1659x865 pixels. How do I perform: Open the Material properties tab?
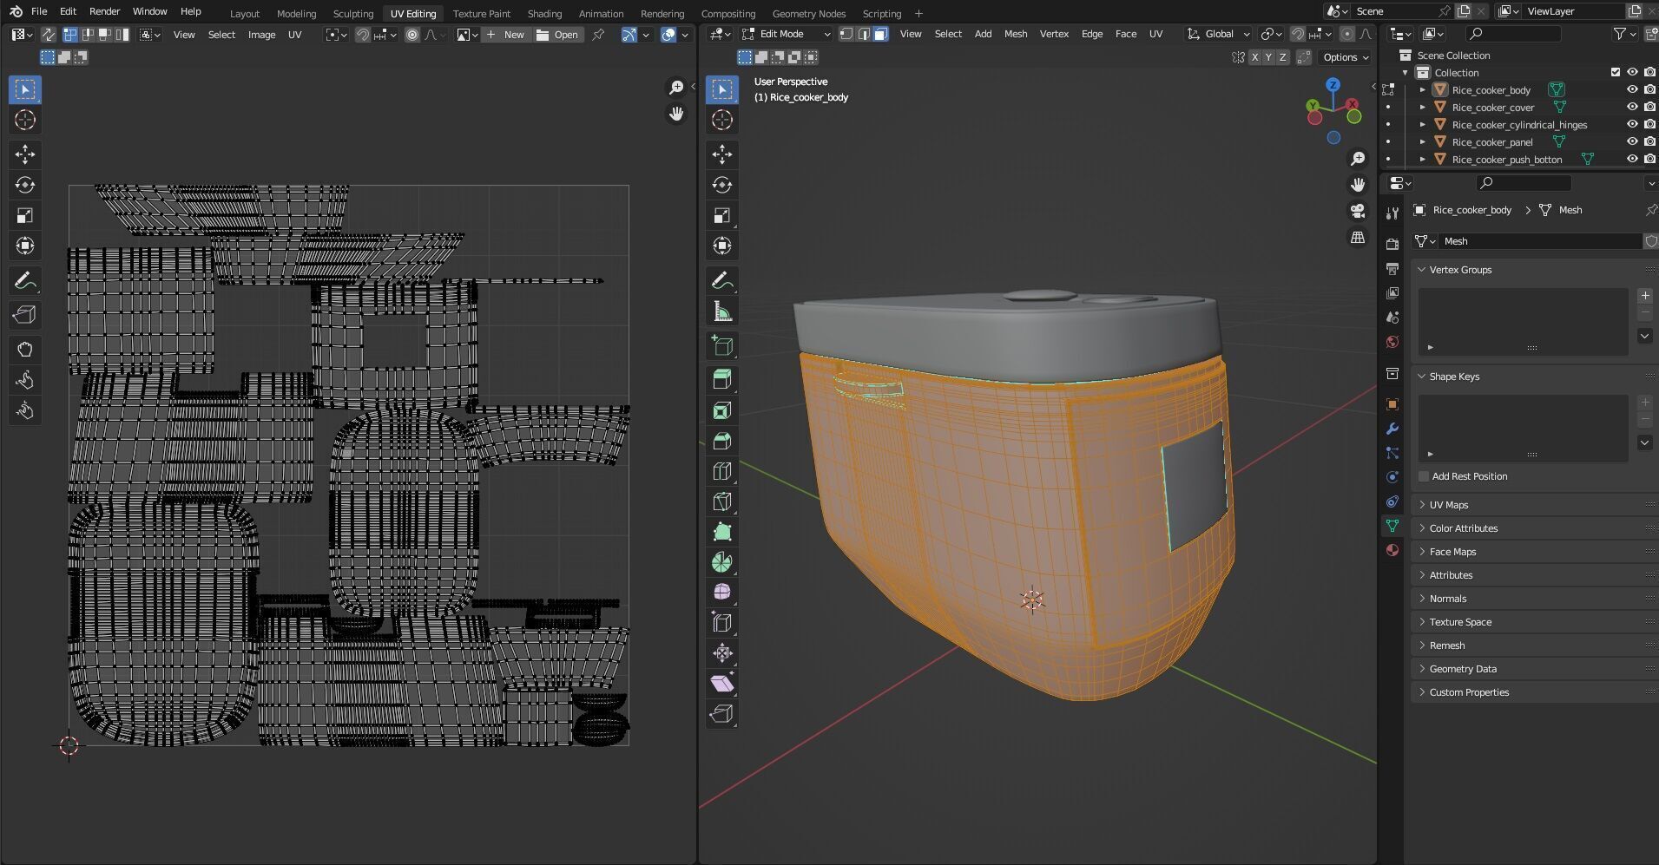[x=1392, y=550]
